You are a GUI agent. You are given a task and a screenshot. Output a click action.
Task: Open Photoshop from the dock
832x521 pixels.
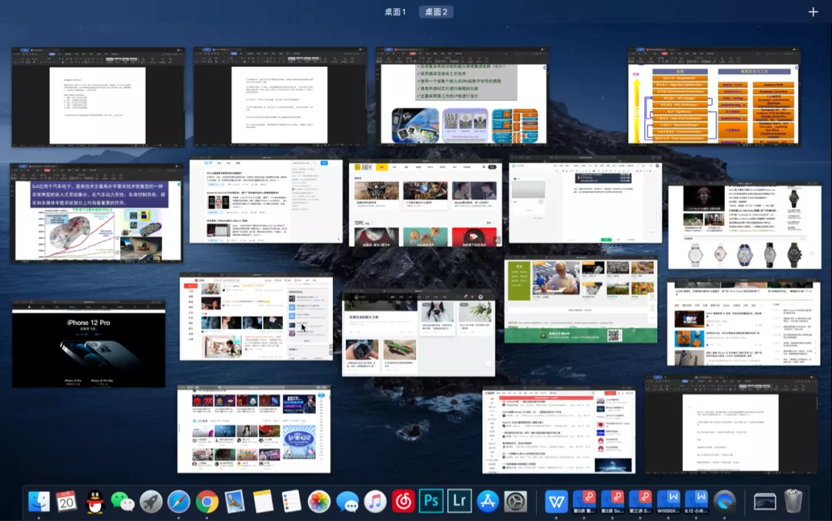(x=431, y=501)
